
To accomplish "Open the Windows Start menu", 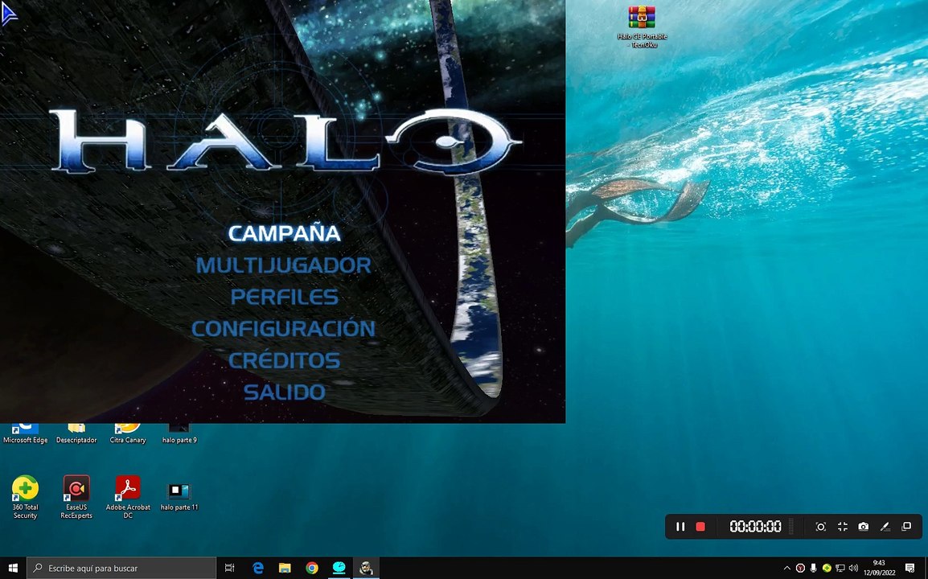I will [13, 568].
